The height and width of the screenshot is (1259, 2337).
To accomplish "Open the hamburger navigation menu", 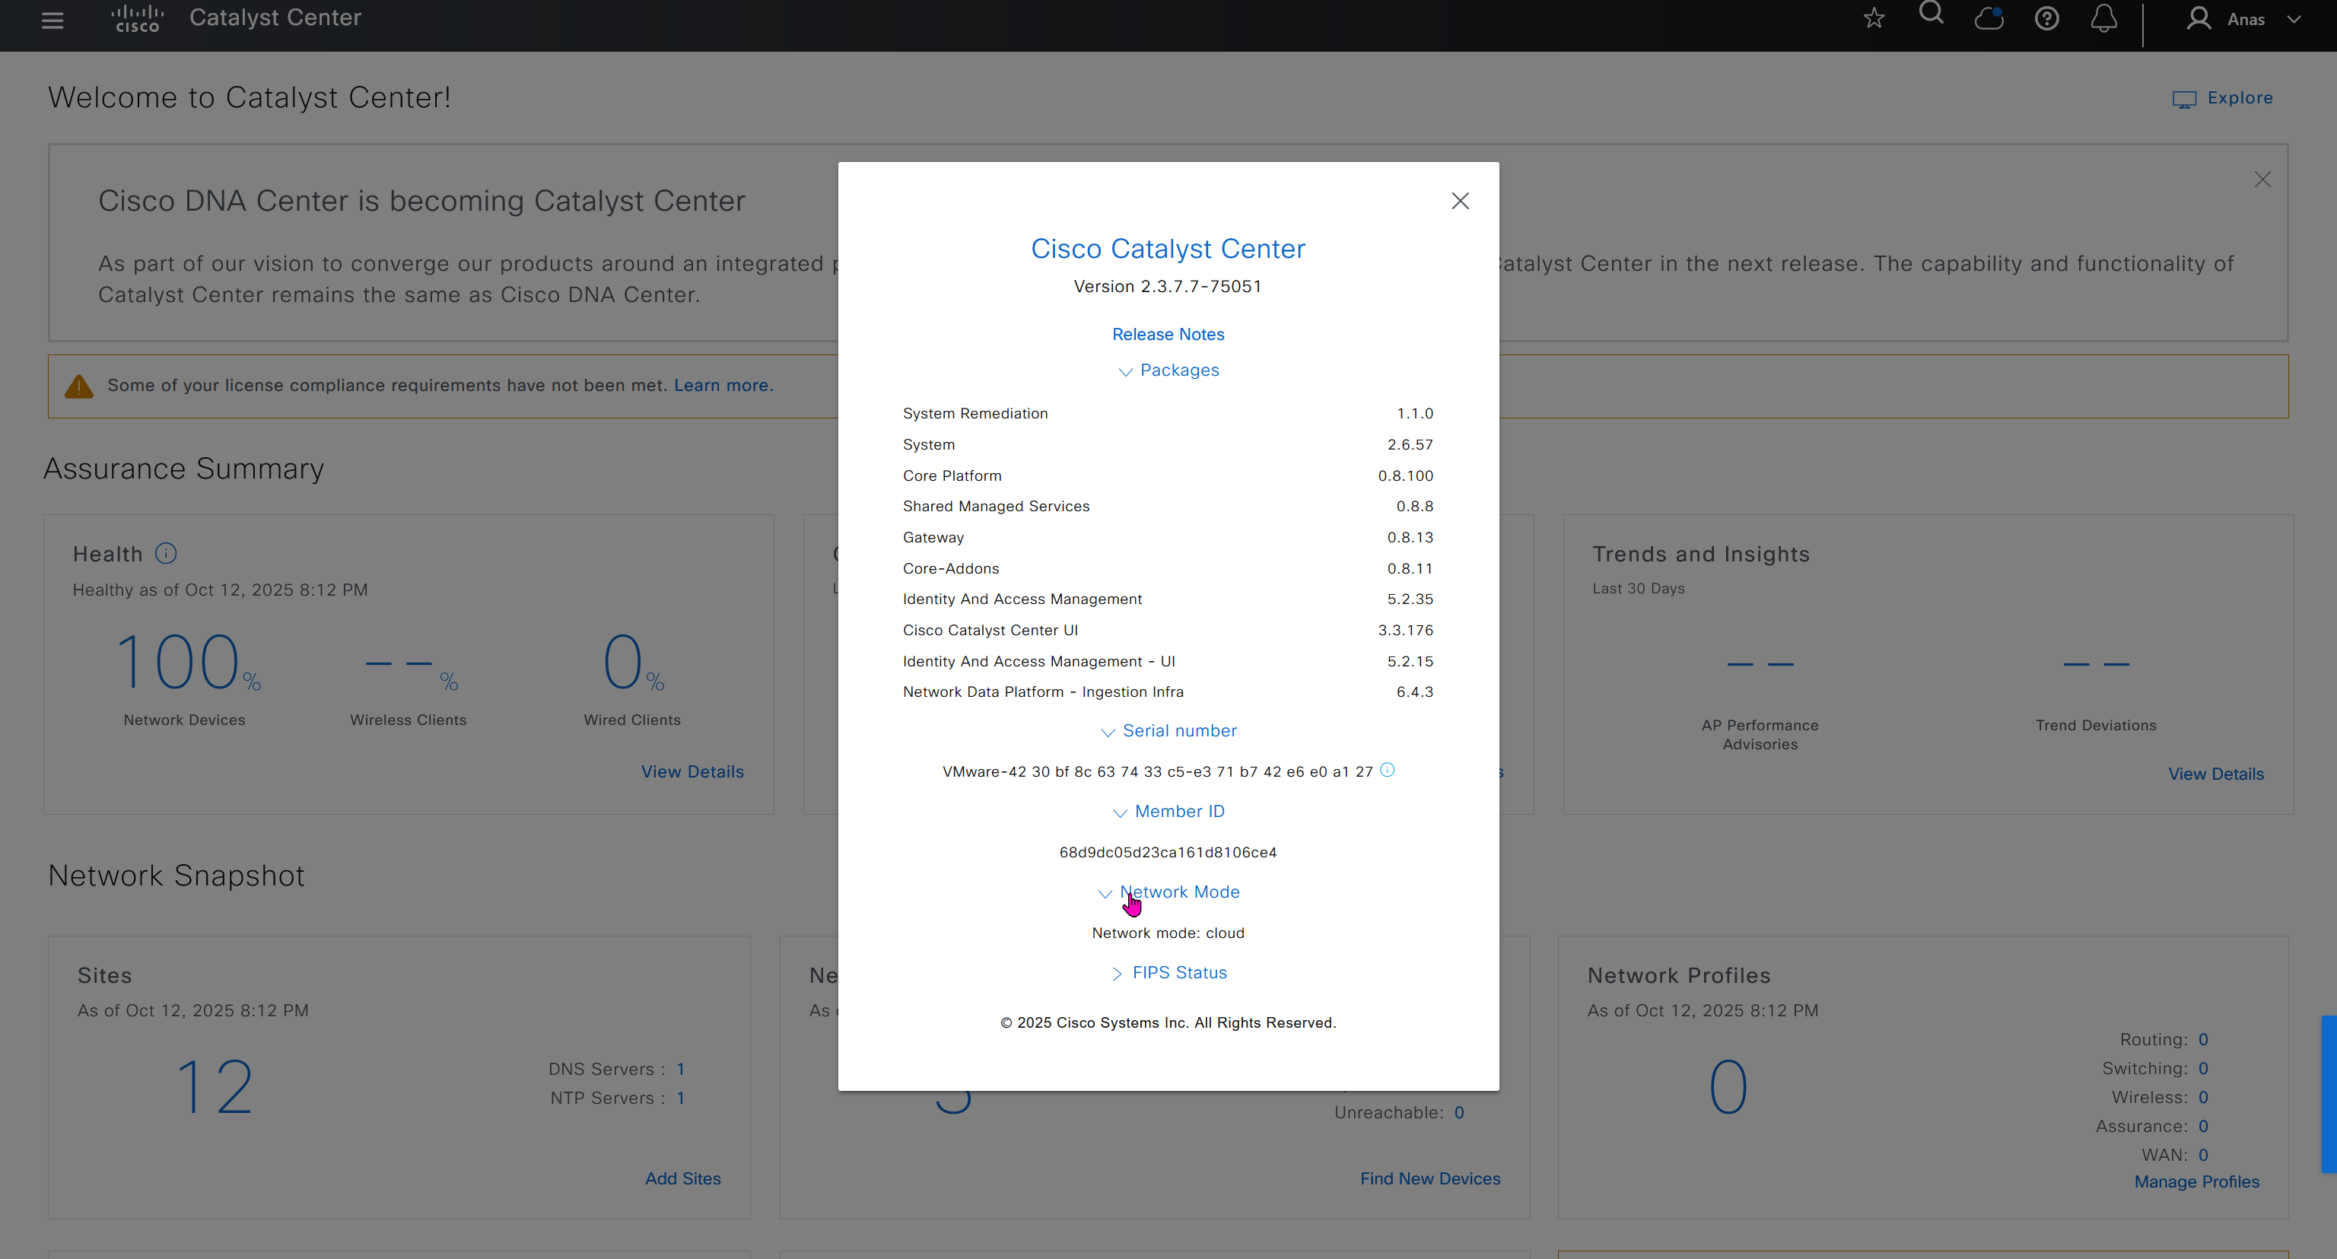I will (52, 20).
